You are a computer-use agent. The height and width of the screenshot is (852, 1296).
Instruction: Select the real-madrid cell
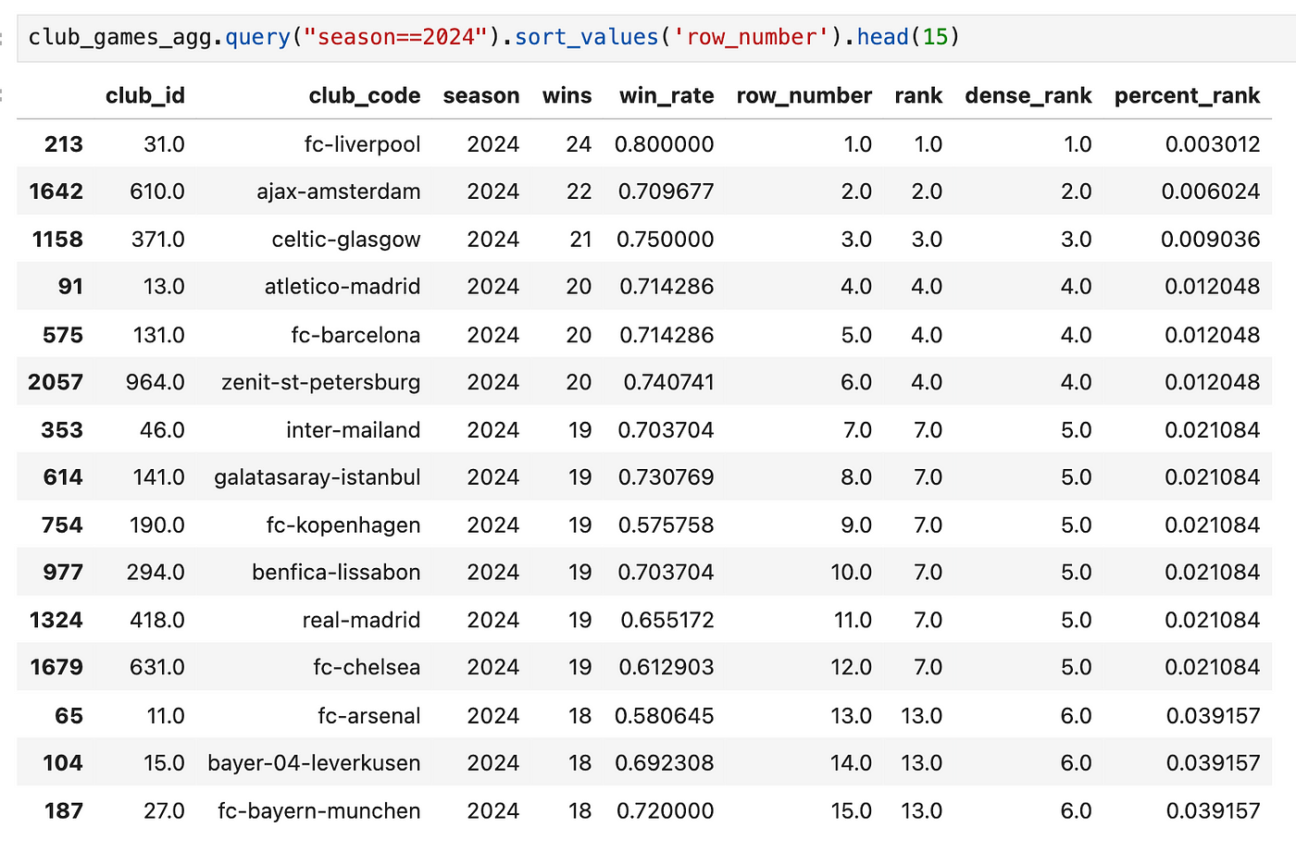click(x=362, y=621)
